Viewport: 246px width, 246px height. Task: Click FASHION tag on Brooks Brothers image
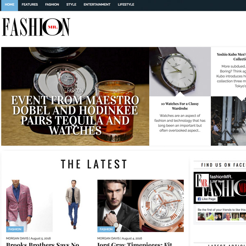pyautogui.click(x=15, y=229)
